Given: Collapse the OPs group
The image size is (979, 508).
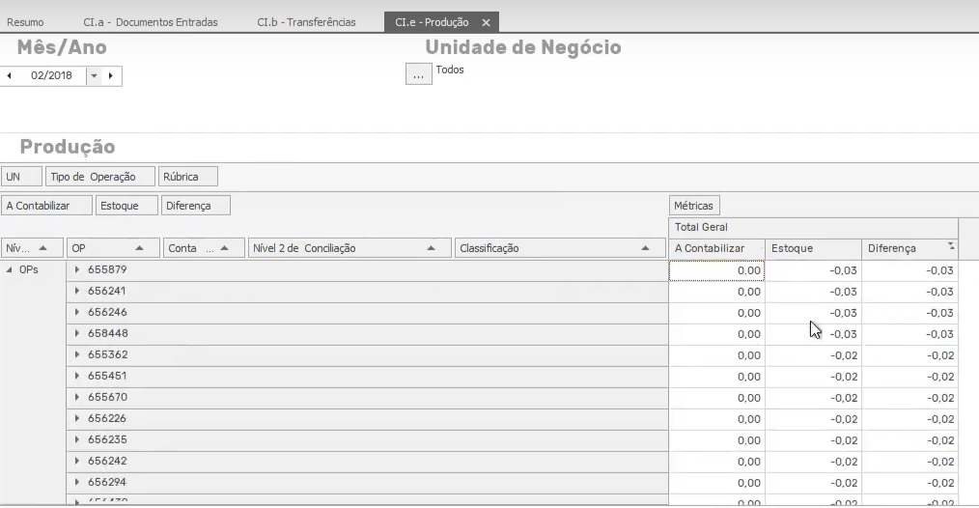Looking at the screenshot, I should click(9, 269).
